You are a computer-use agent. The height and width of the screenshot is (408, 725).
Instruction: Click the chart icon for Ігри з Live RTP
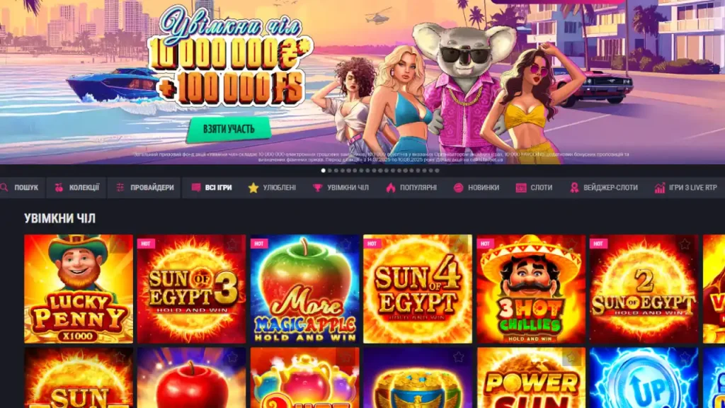pos(660,187)
